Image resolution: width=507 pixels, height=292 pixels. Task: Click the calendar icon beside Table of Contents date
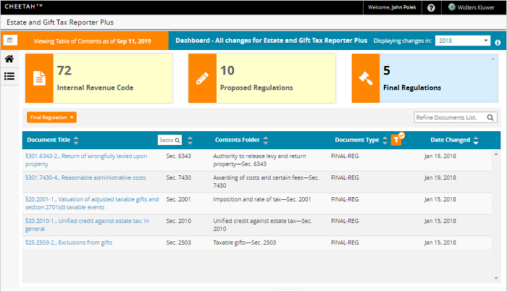10,41
